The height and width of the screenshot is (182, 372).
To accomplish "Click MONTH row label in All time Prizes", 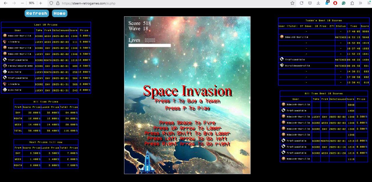I will point(18,119).
